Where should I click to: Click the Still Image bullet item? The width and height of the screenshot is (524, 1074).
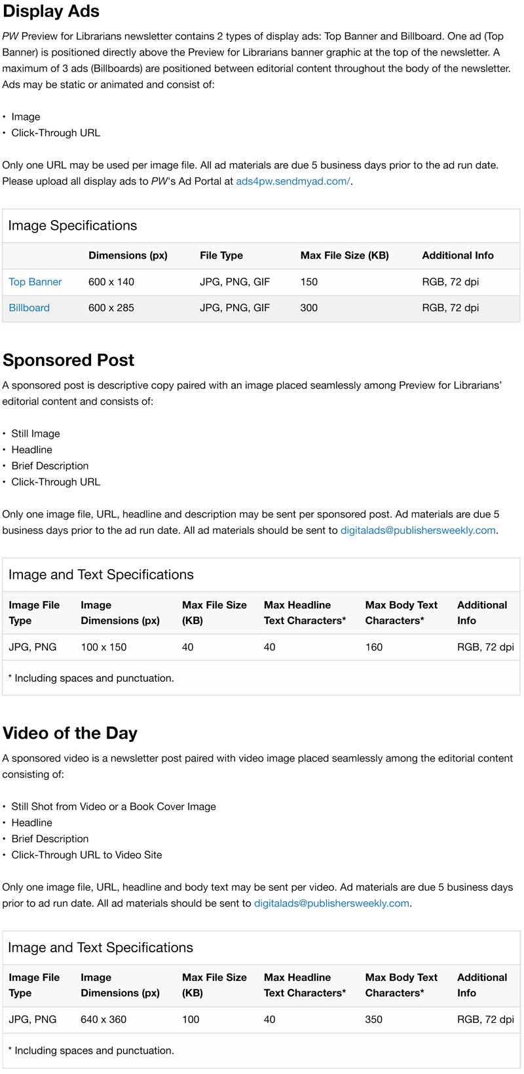click(x=35, y=434)
